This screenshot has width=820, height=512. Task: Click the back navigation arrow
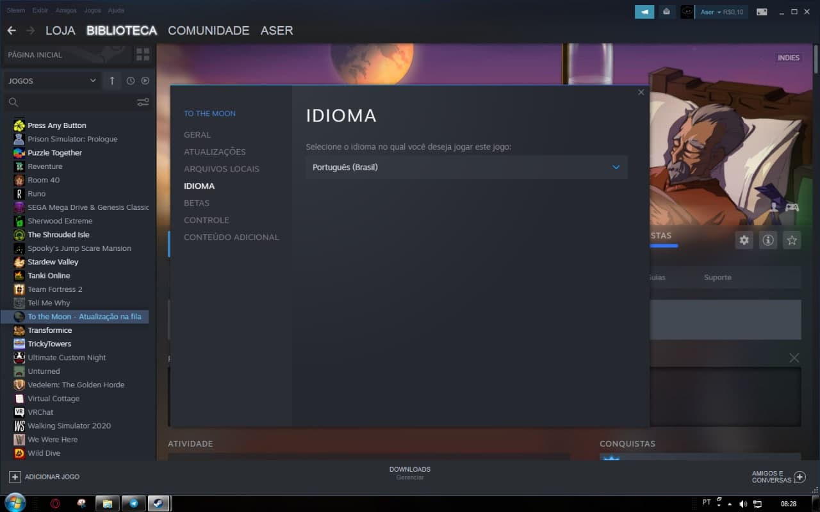tap(12, 31)
